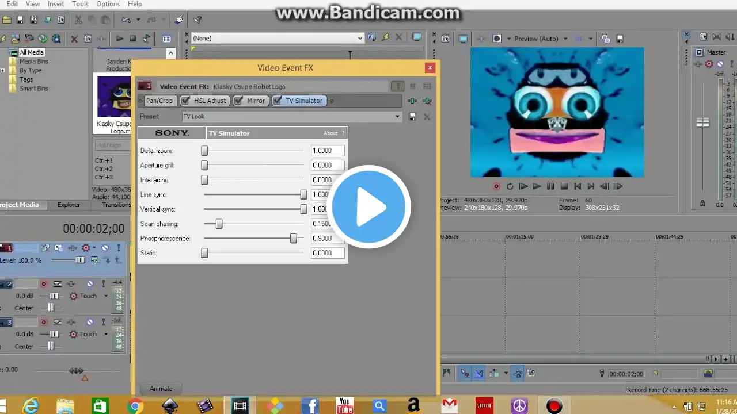Toggle the TV Simulator effect checkbox
737x414 pixels.
[277, 101]
